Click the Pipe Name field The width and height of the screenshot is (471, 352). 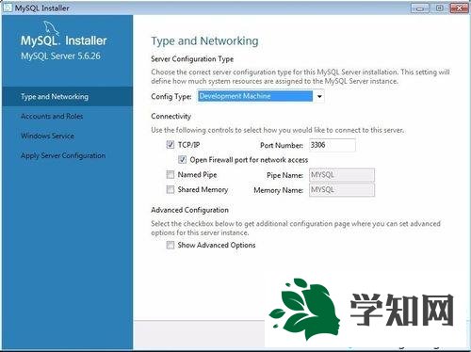click(x=342, y=175)
